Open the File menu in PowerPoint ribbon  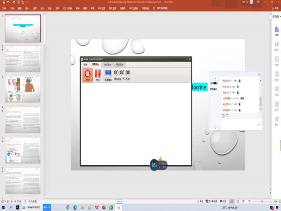pyautogui.click(x=4, y=8)
